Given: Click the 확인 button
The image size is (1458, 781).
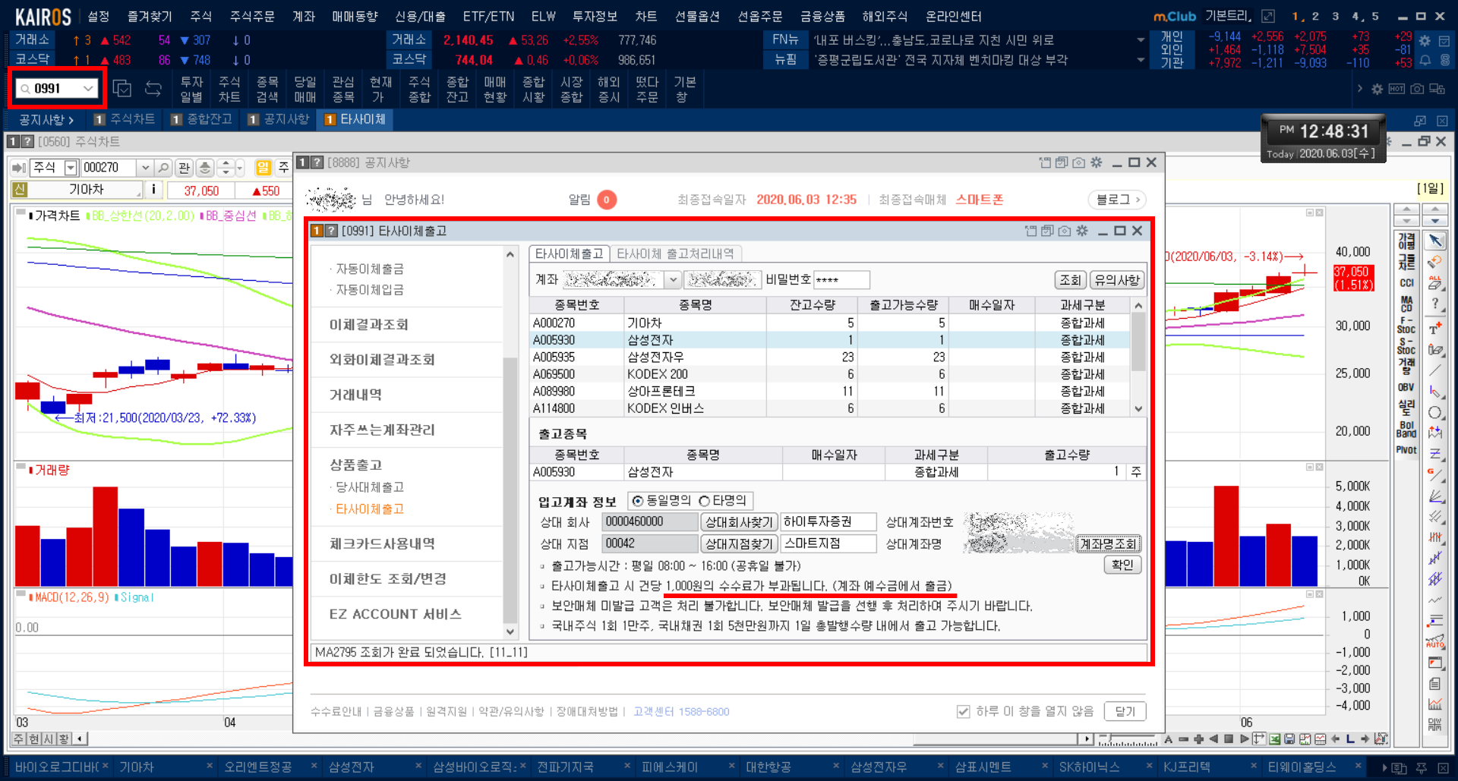Looking at the screenshot, I should click(x=1122, y=565).
